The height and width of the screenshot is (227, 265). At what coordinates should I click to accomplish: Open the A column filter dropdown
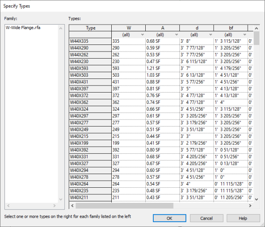pyautogui.click(x=175, y=34)
